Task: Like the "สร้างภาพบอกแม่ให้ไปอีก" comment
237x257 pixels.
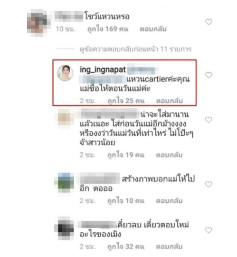Action: point(209,184)
